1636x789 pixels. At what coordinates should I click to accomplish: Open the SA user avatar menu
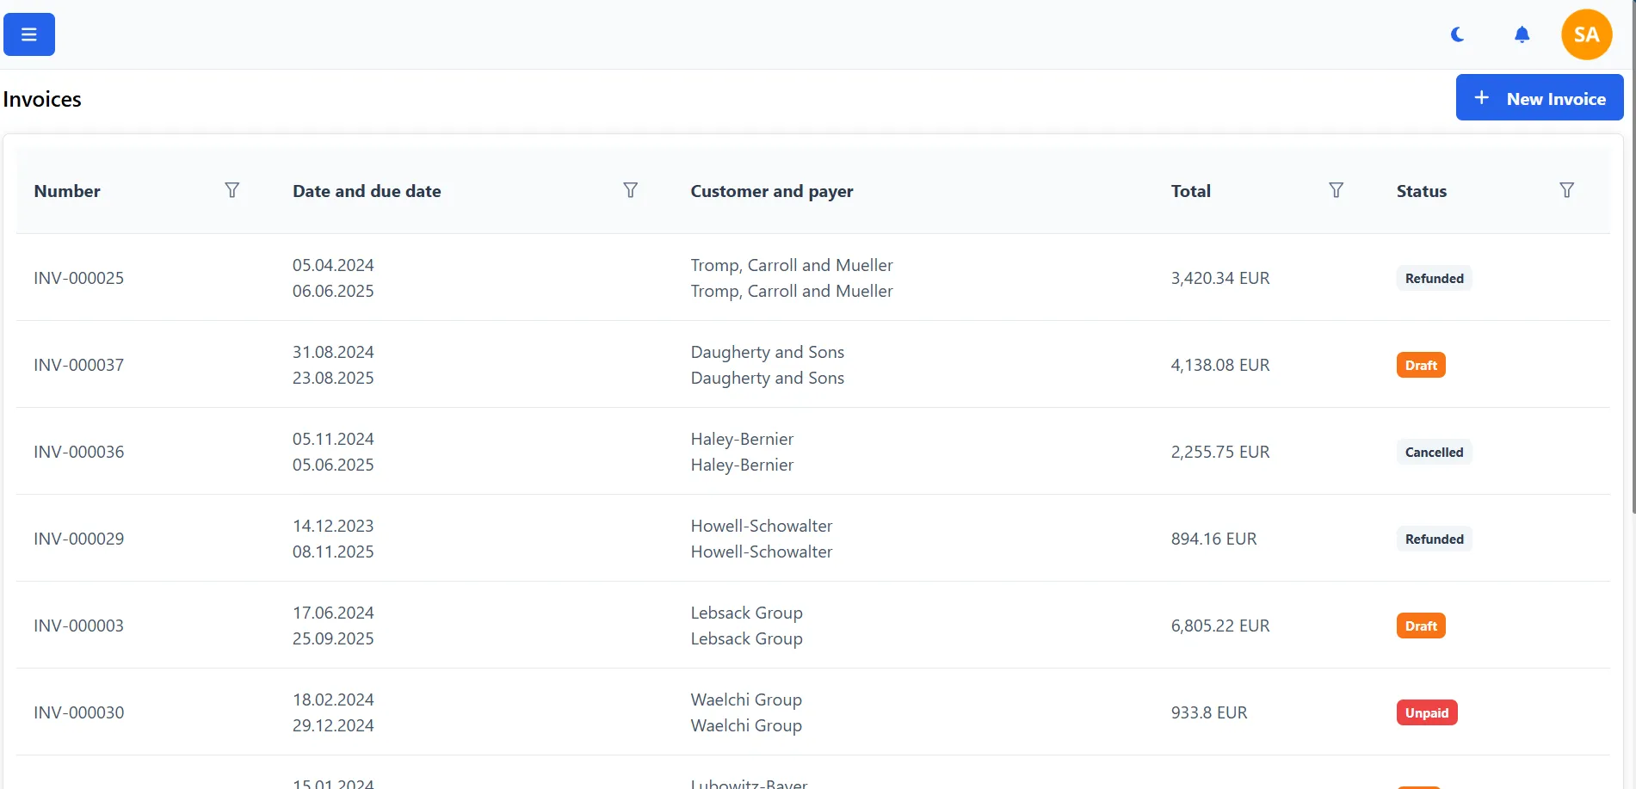1586,34
